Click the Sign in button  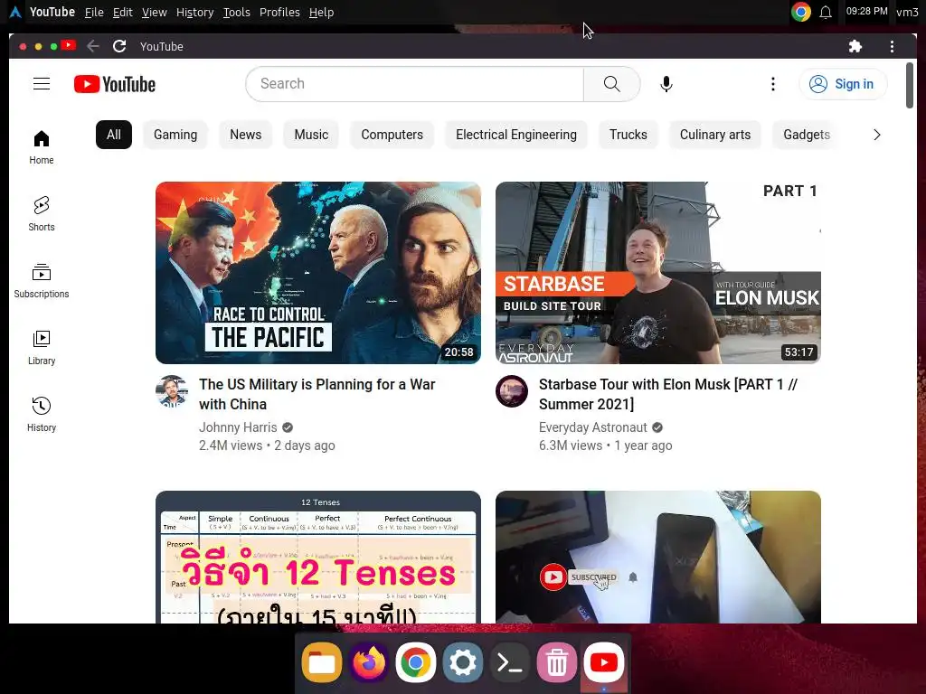point(843,84)
